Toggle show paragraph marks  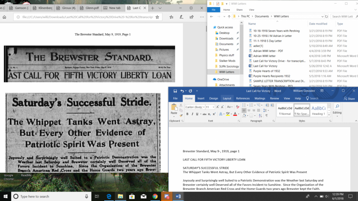tap(267, 116)
